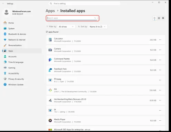171x132 pixels.
Task: Click the 164 MB size of Command Palette
Action: (153, 60)
